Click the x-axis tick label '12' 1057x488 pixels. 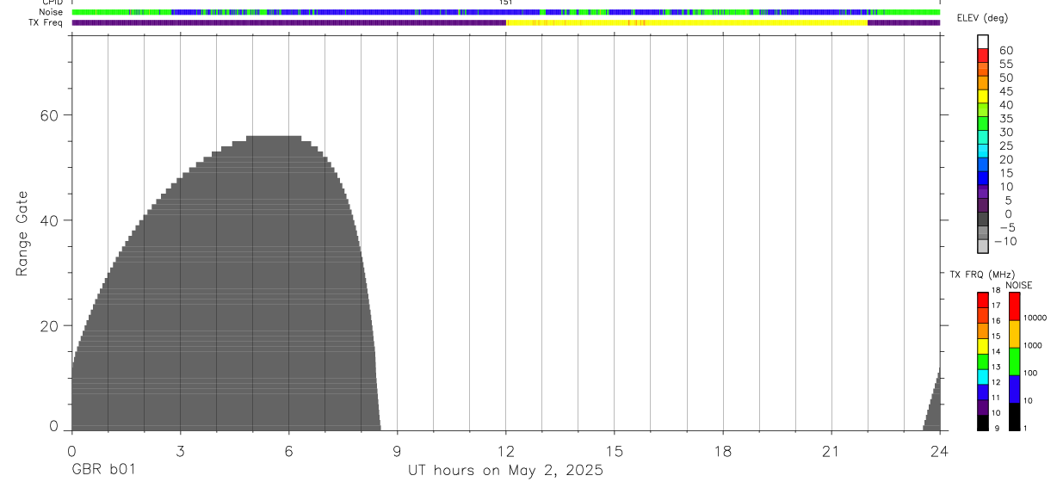(505, 451)
